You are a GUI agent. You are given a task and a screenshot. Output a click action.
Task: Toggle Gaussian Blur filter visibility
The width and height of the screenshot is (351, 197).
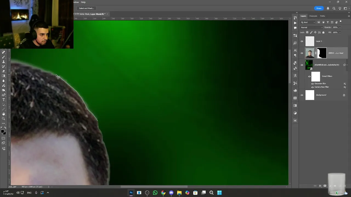pyautogui.click(x=312, y=83)
